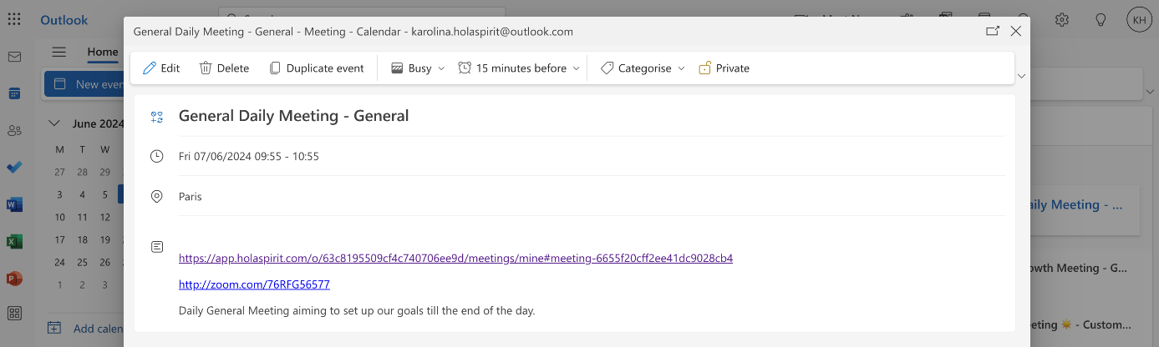Select day 27 in mini calendar

click(59, 172)
